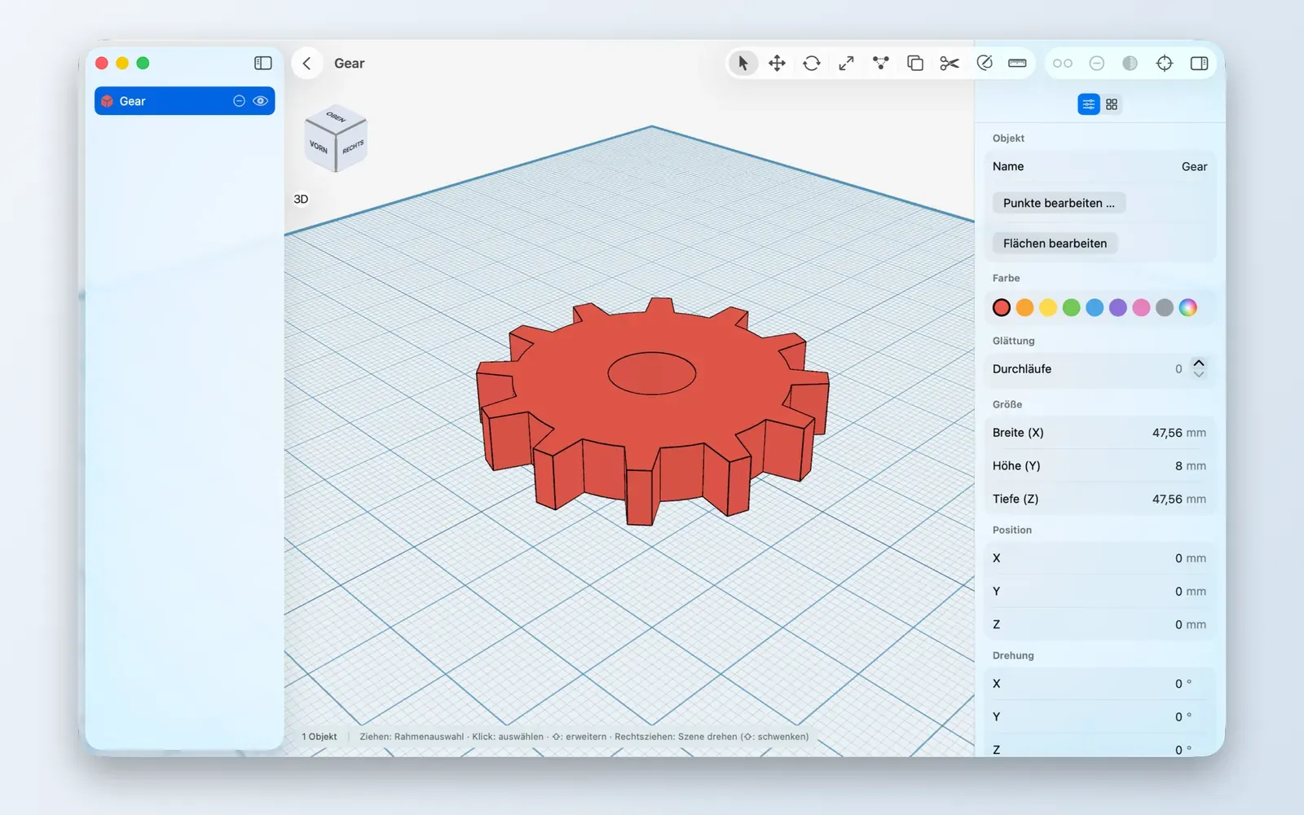This screenshot has height=815, width=1304.
Task: Edit the Drehung X value
Action: coord(1183,684)
